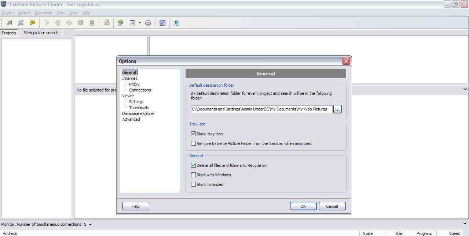Maximize the Extreme Picture Finder window
Screen dimensions: 469x236
click(x=456, y=4)
